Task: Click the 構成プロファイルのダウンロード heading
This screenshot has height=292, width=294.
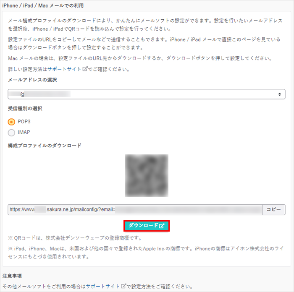Action: (x=45, y=146)
